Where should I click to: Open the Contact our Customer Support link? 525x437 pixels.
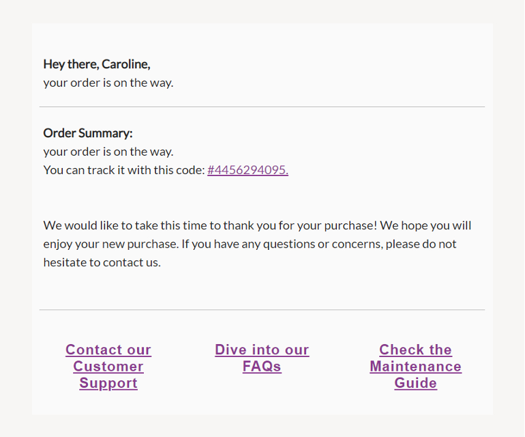[x=108, y=366]
